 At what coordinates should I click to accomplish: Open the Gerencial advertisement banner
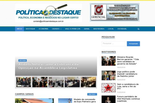pyautogui.click(x=114, y=12)
